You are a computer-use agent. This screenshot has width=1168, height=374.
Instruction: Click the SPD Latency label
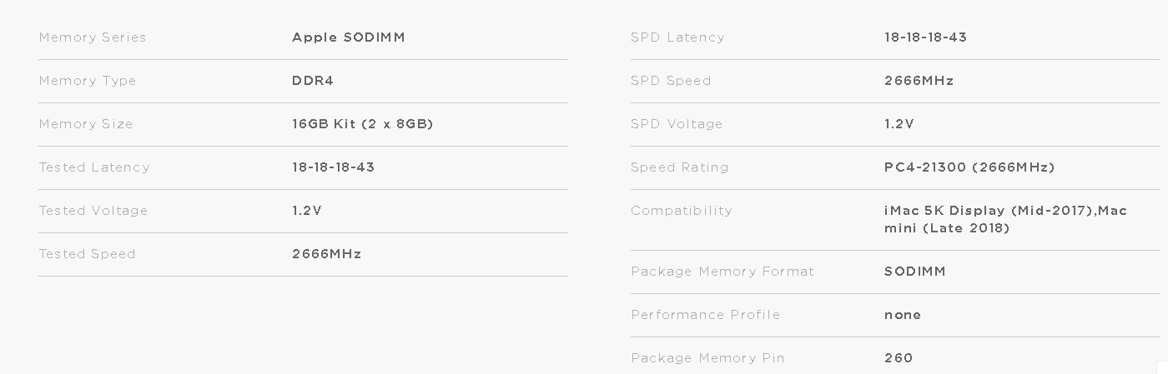(677, 37)
